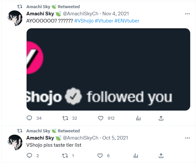Share the Nov 4 VShojo followed tweet

point(161,118)
